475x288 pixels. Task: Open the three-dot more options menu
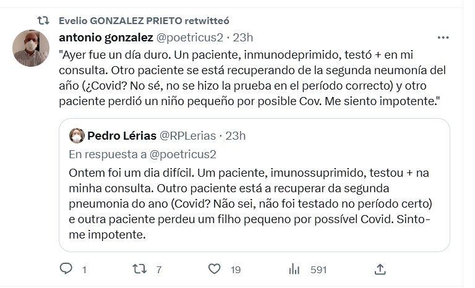coord(443,37)
